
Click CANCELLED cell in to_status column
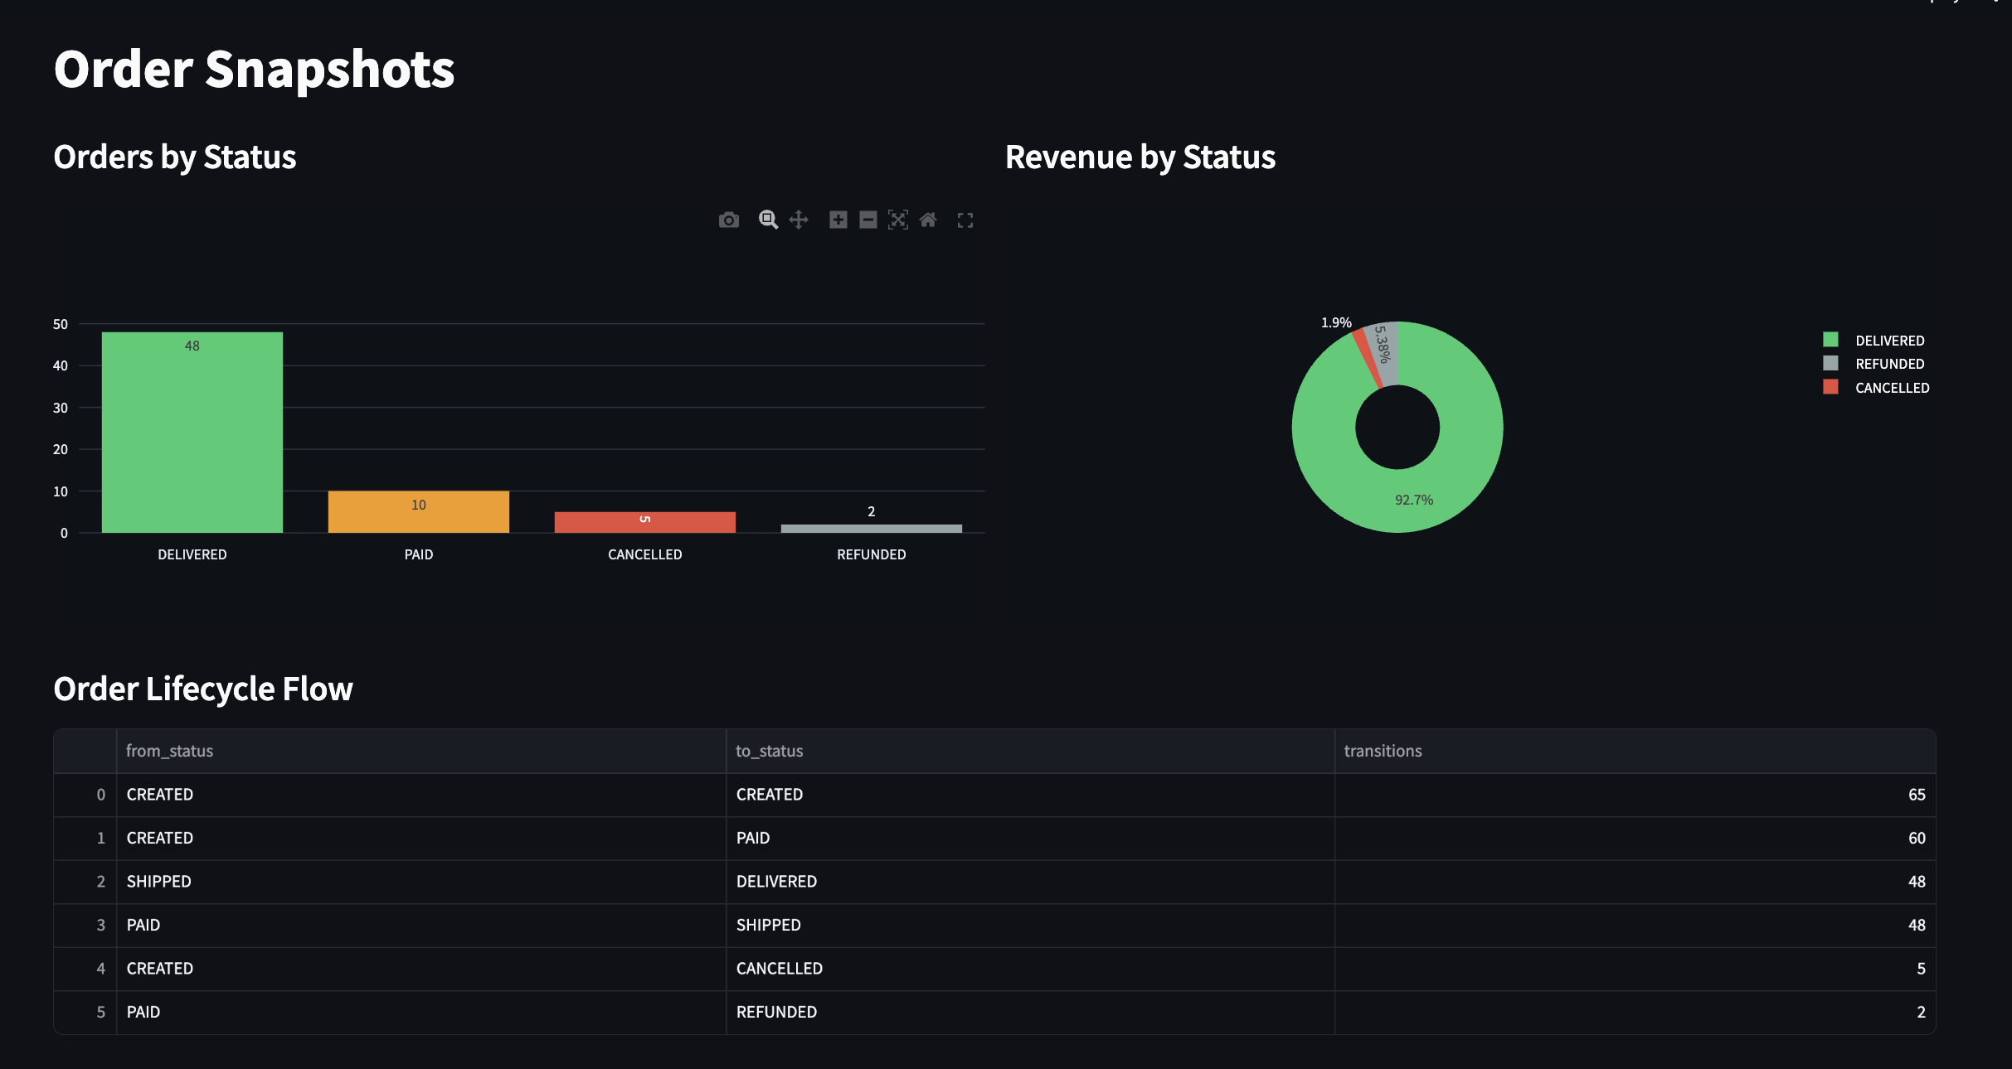click(1030, 969)
